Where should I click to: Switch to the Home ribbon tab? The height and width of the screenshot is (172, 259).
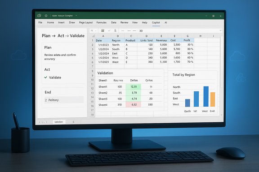[50, 22]
